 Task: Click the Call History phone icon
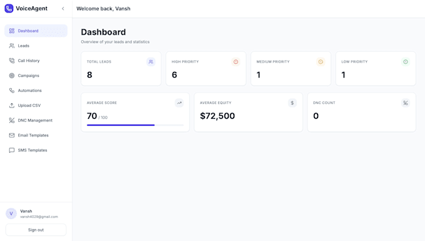pos(12,61)
